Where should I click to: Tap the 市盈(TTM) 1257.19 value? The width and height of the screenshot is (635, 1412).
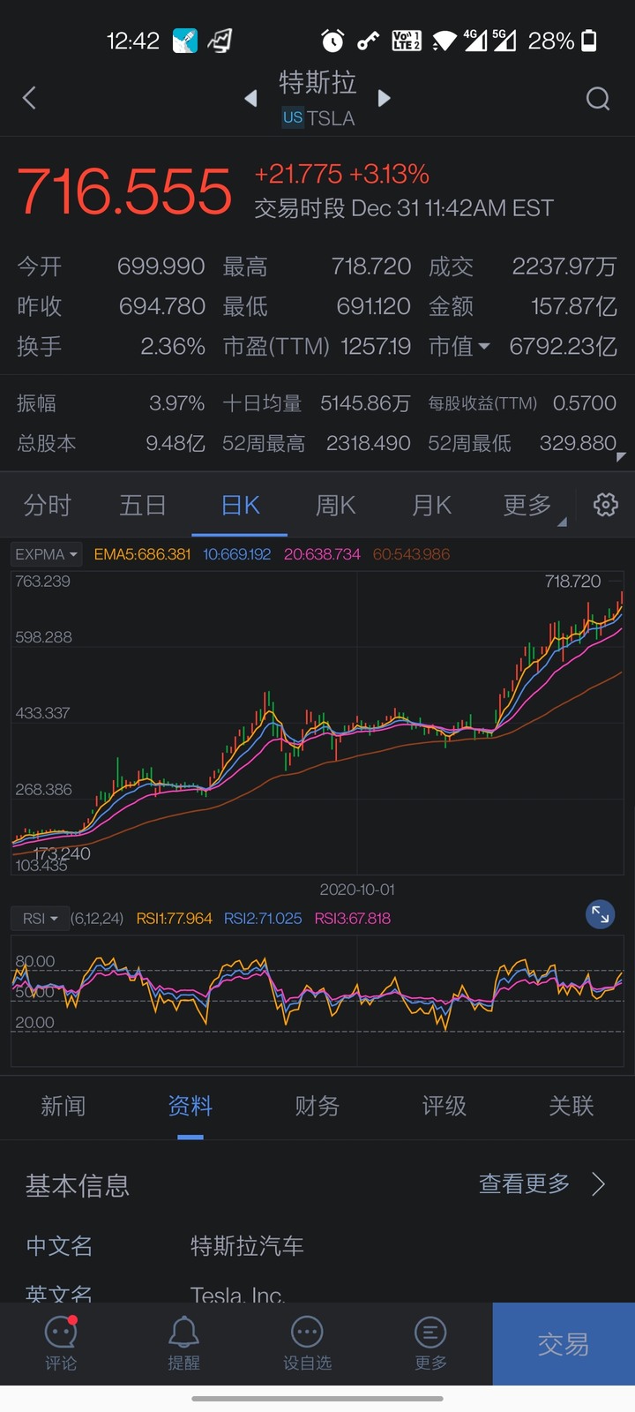(376, 346)
